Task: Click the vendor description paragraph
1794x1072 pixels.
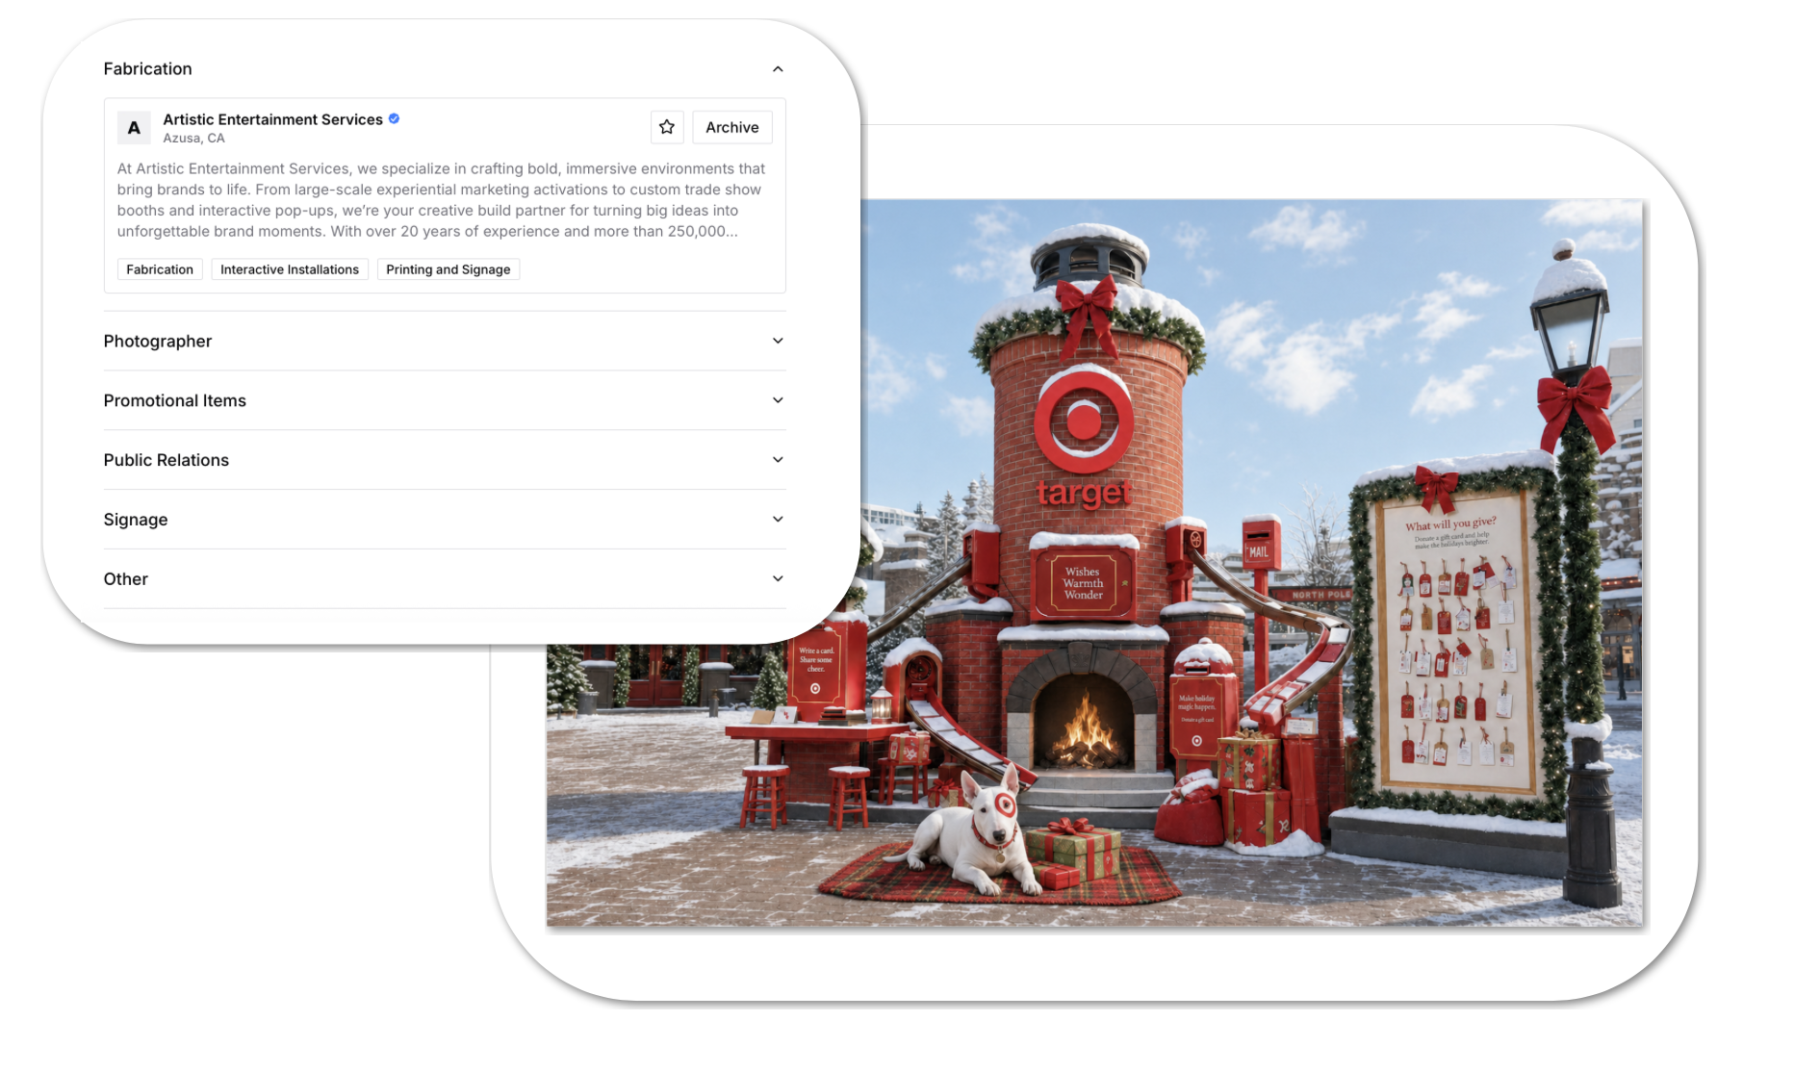Action: pyautogui.click(x=442, y=200)
